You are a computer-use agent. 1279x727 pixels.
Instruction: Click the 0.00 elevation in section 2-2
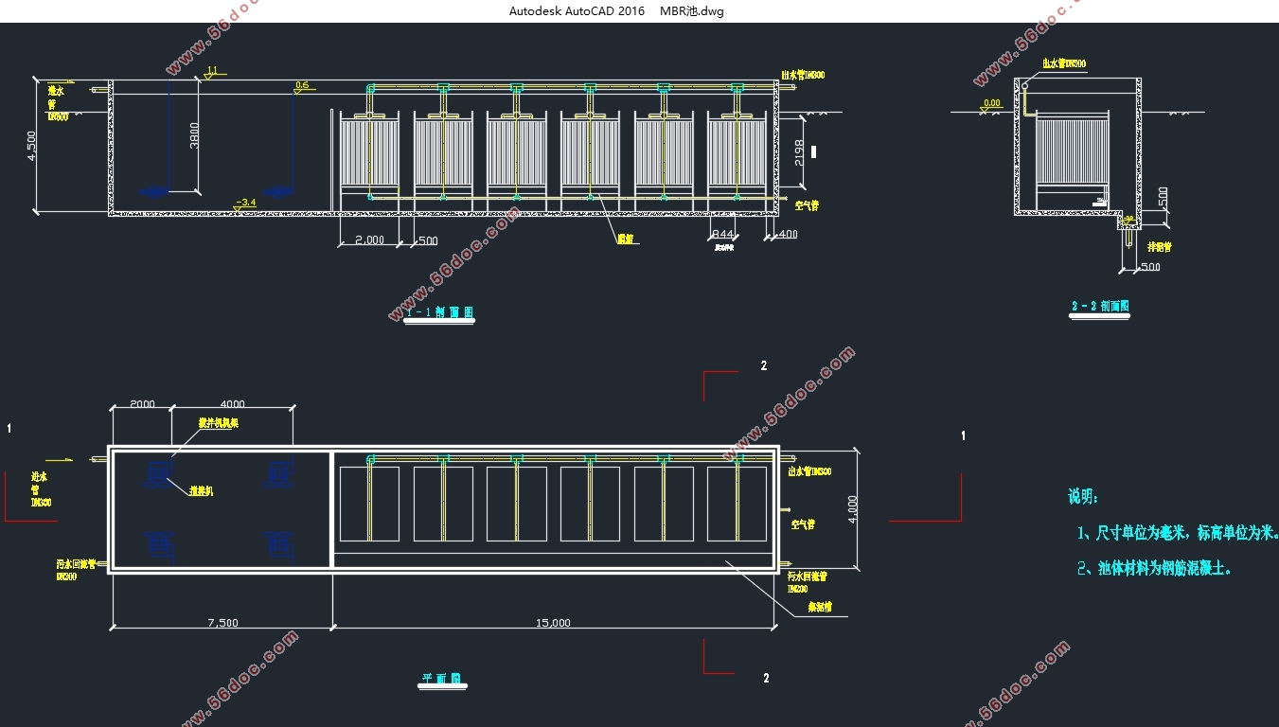(992, 102)
